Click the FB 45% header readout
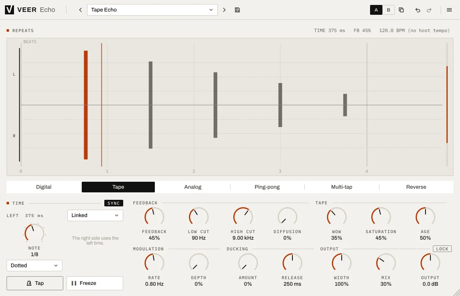 pos(362,30)
